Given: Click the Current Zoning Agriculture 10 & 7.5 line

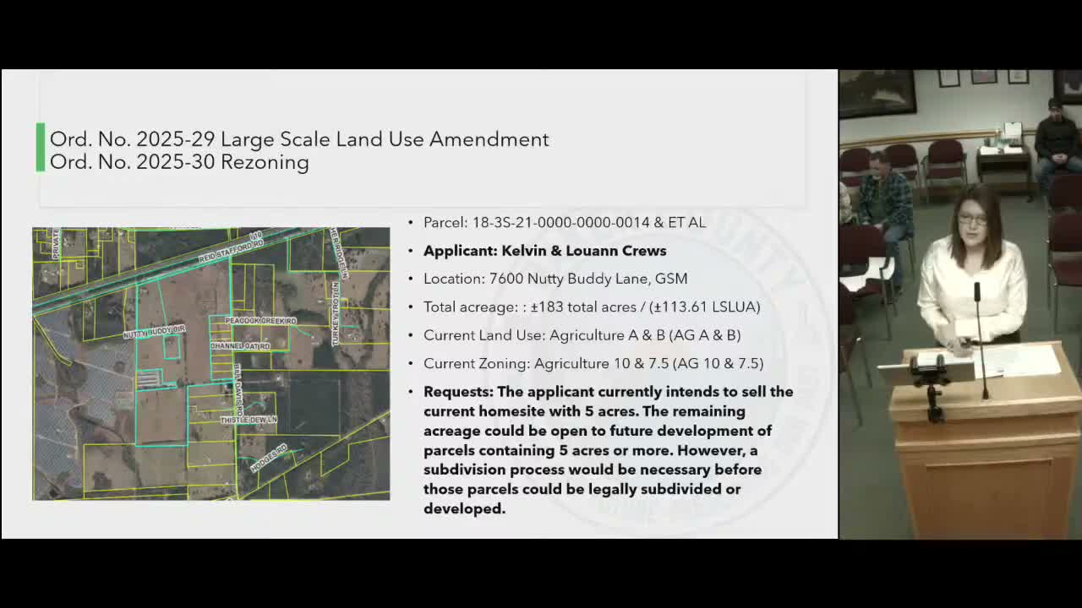Looking at the screenshot, I should tap(593, 363).
